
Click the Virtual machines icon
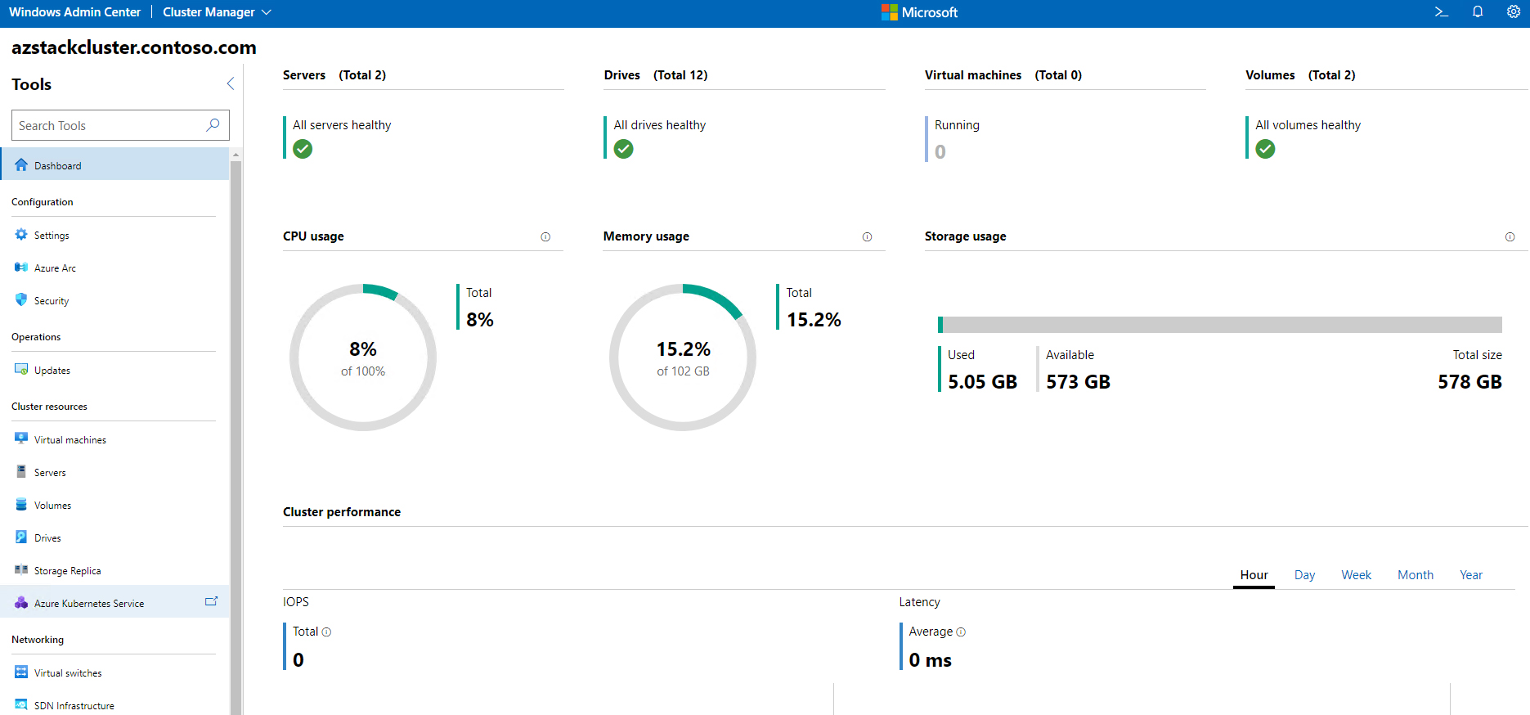(x=21, y=439)
